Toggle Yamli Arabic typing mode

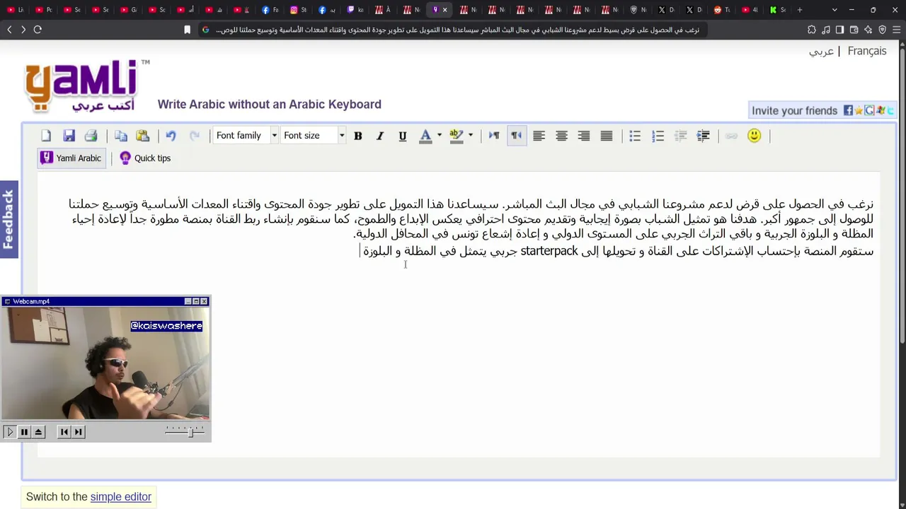(x=71, y=158)
